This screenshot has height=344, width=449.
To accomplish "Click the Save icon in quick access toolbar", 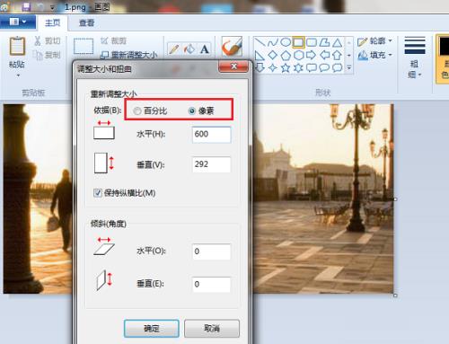I will pyautogui.click(x=26, y=6).
